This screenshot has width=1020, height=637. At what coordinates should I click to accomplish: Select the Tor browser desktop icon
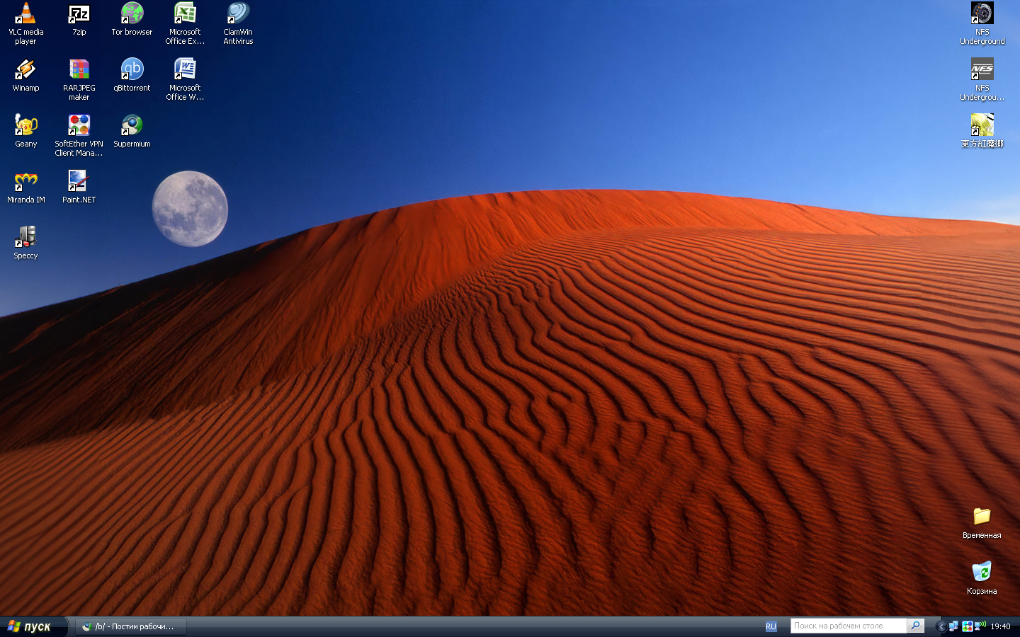click(132, 19)
